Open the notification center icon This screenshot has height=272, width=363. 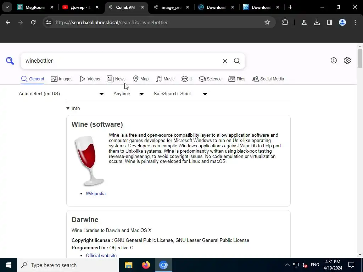click(351, 265)
